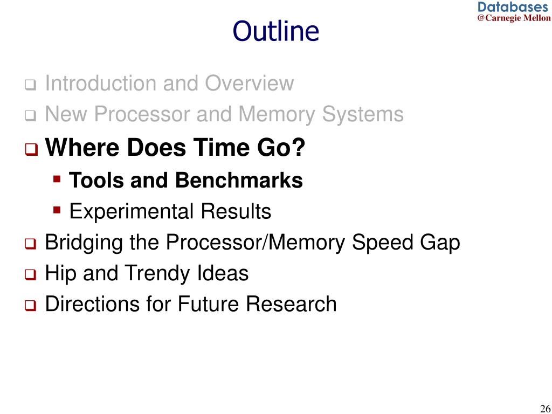Select the Outline slide title
This screenshot has height=414, width=552.
[275, 31]
